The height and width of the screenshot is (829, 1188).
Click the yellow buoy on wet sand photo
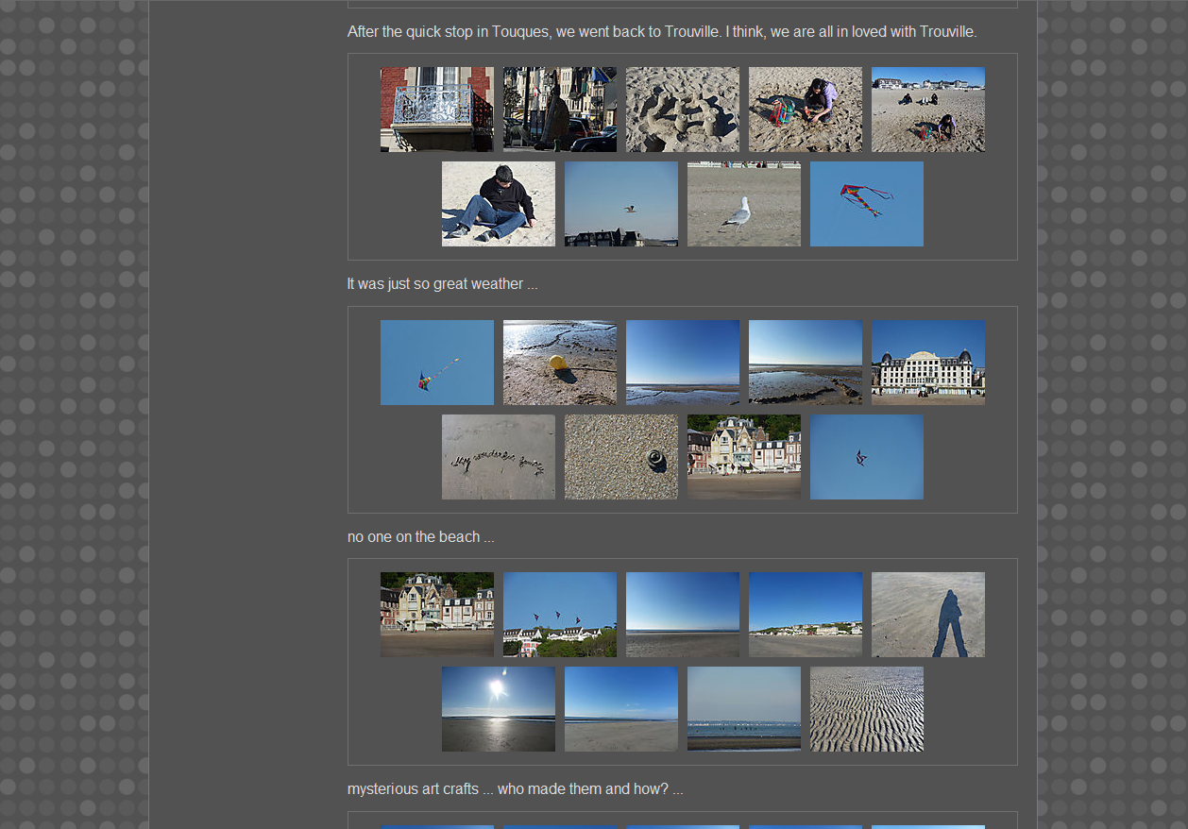[559, 363]
